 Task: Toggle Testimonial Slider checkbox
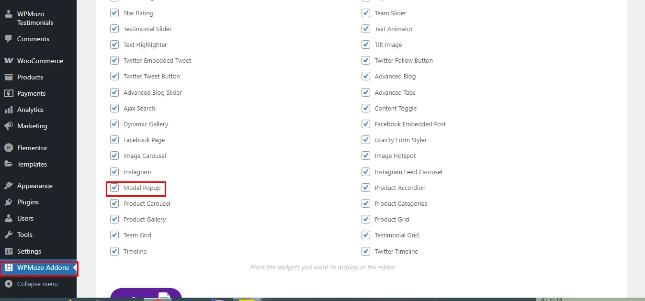coord(114,29)
